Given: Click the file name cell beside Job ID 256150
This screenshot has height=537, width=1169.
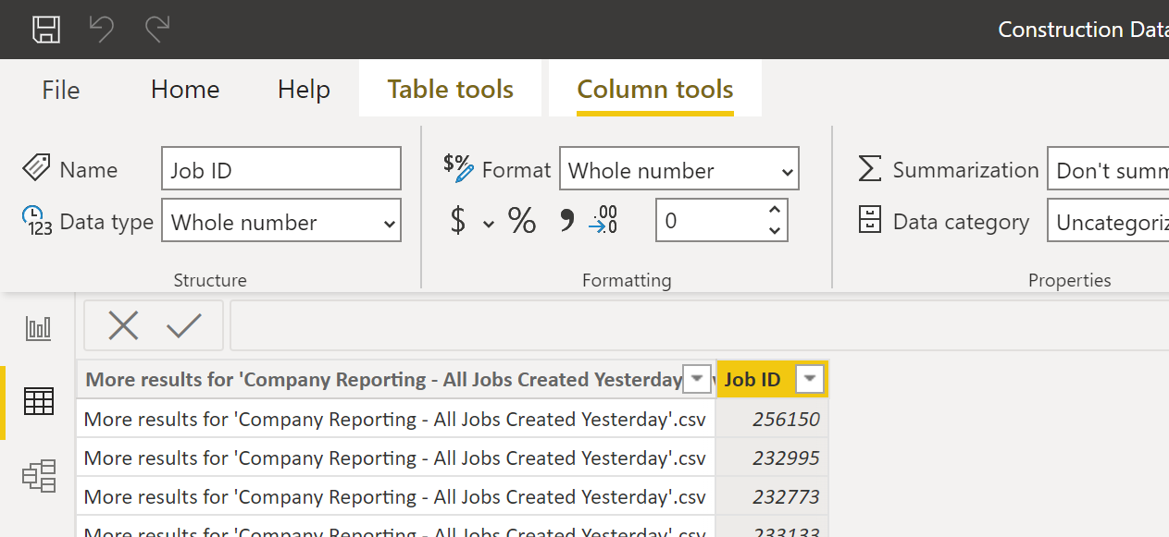Looking at the screenshot, I should coord(396,419).
